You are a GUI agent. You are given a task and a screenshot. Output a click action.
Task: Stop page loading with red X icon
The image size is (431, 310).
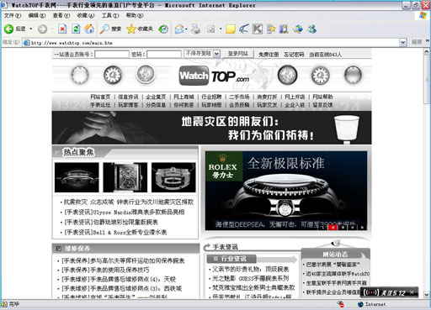click(x=62, y=29)
